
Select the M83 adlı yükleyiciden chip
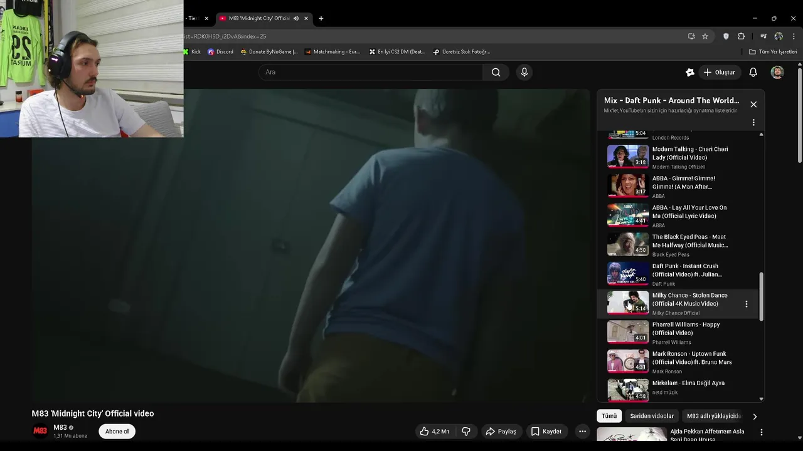714,416
